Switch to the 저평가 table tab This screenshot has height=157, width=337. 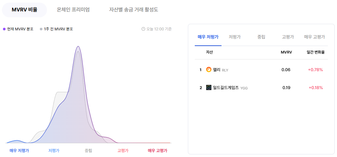(235, 37)
